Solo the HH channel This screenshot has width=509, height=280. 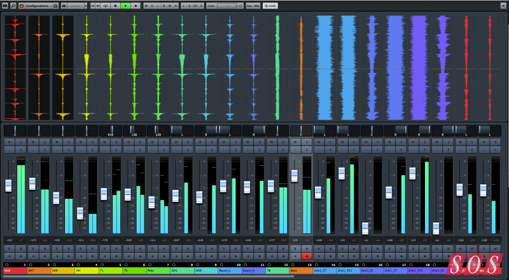click(x=92, y=142)
